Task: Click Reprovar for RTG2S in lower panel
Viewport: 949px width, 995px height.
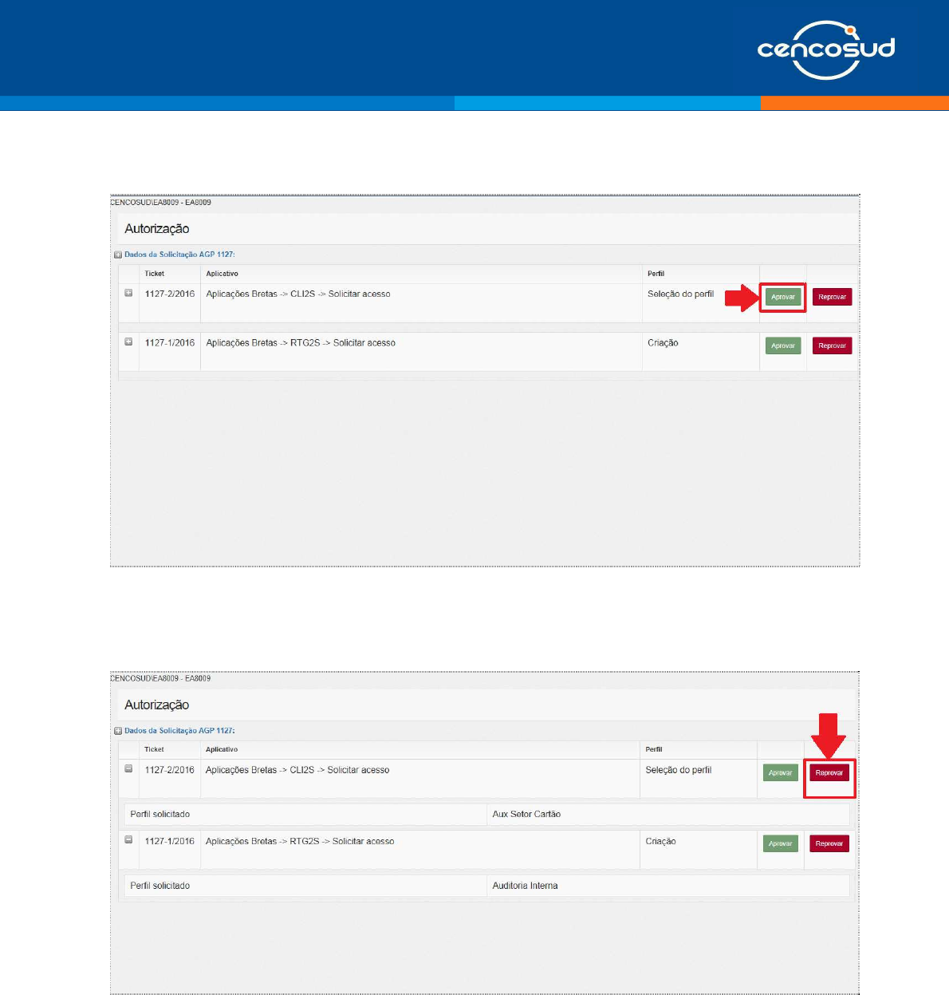Action: 829,843
